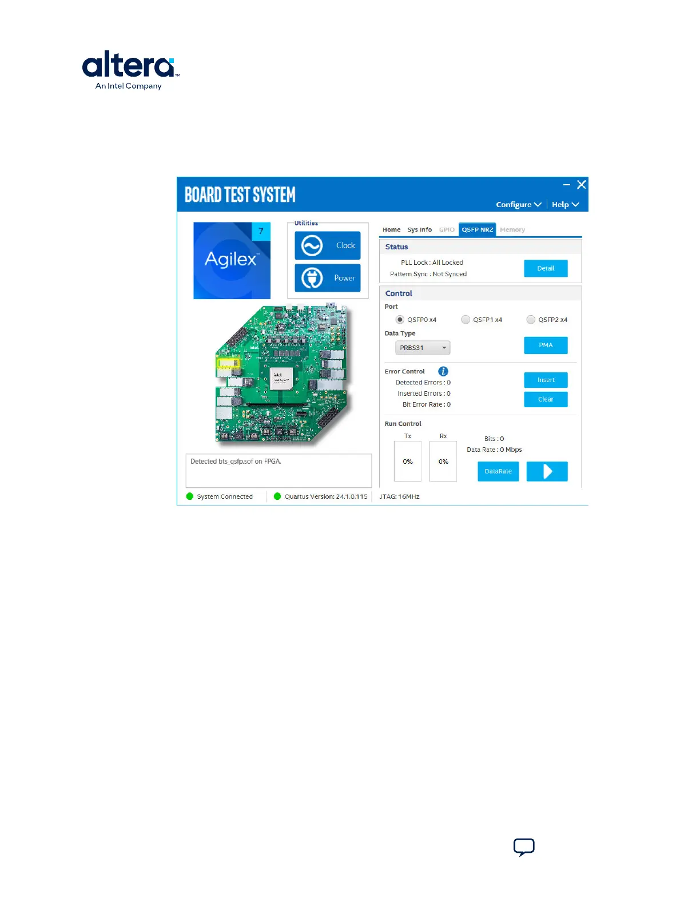Start the test with play button
Screen dimensions: 700x906
click(547, 471)
